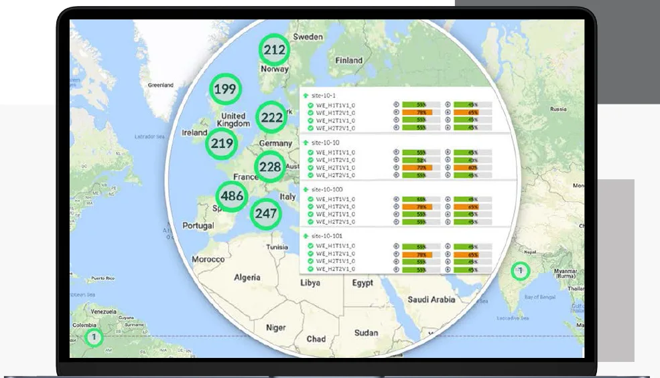The image size is (660, 378).
Task: Select WE_H1T1V1_0 under site-10-1
Action: tap(336, 106)
